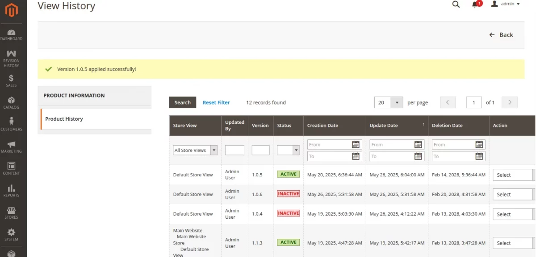Expand the All Store Views dropdown
Viewport: 536px width, 257px height.
point(195,151)
